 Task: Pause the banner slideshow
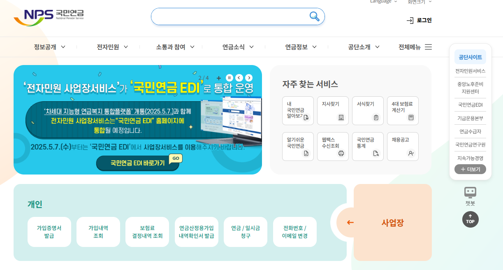(229, 77)
